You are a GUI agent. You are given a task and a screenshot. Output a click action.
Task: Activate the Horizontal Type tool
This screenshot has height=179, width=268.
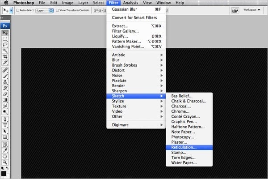[5, 125]
